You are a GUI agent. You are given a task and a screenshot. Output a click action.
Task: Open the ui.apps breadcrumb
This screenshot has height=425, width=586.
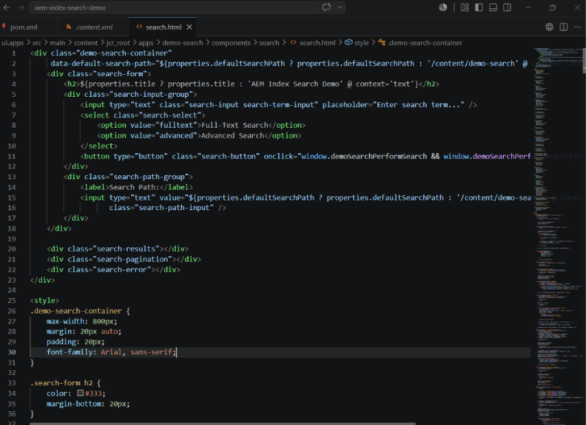pos(12,43)
